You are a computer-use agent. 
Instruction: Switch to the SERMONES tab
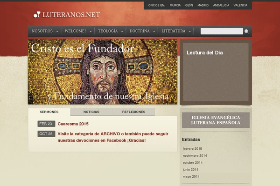click(49, 112)
